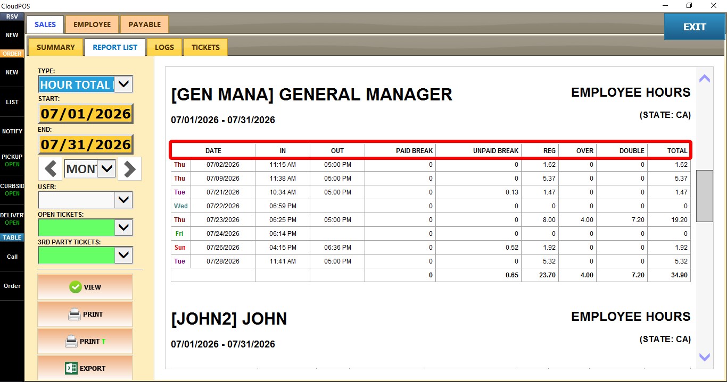This screenshot has width=727, height=382.
Task: Click the 07/26/2026 date cell
Action: point(223,248)
